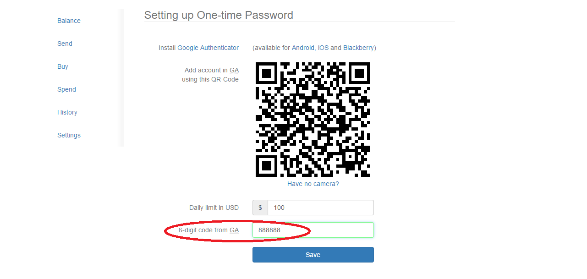Open the Balance page in sidebar
The width and height of the screenshot is (587, 279).
pos(69,21)
